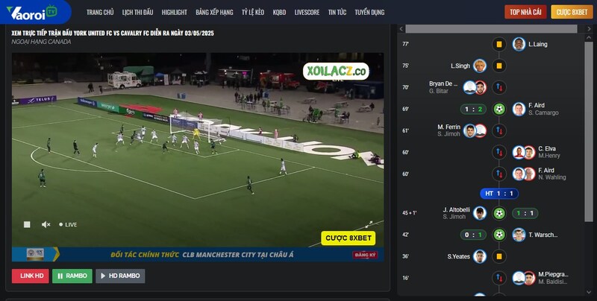Click L.Laing's yellow card icon

pos(499,44)
